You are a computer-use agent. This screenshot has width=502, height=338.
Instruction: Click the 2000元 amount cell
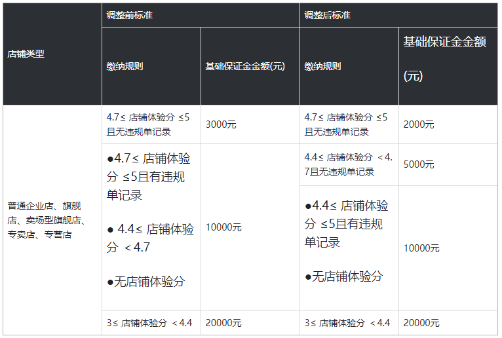[419, 124]
